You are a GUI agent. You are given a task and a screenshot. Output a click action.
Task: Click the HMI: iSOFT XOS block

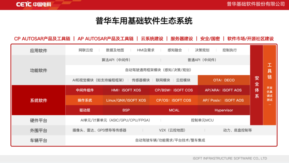pyautogui.click(x=126, y=90)
